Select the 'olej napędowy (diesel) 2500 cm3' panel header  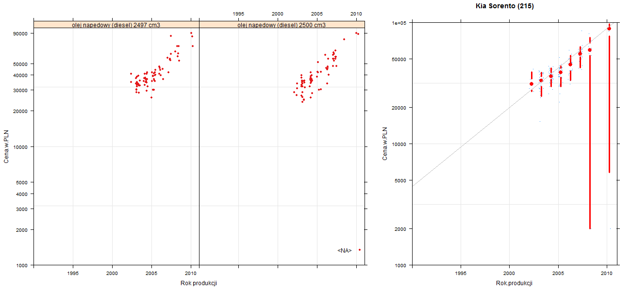point(282,24)
